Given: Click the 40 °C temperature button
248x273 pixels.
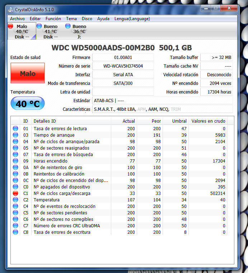Looking at the screenshot, I should point(28,104).
